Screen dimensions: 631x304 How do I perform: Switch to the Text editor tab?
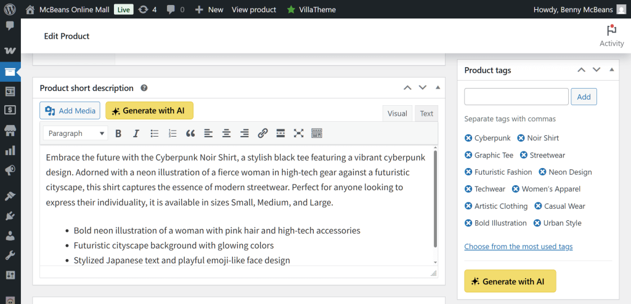pos(426,113)
